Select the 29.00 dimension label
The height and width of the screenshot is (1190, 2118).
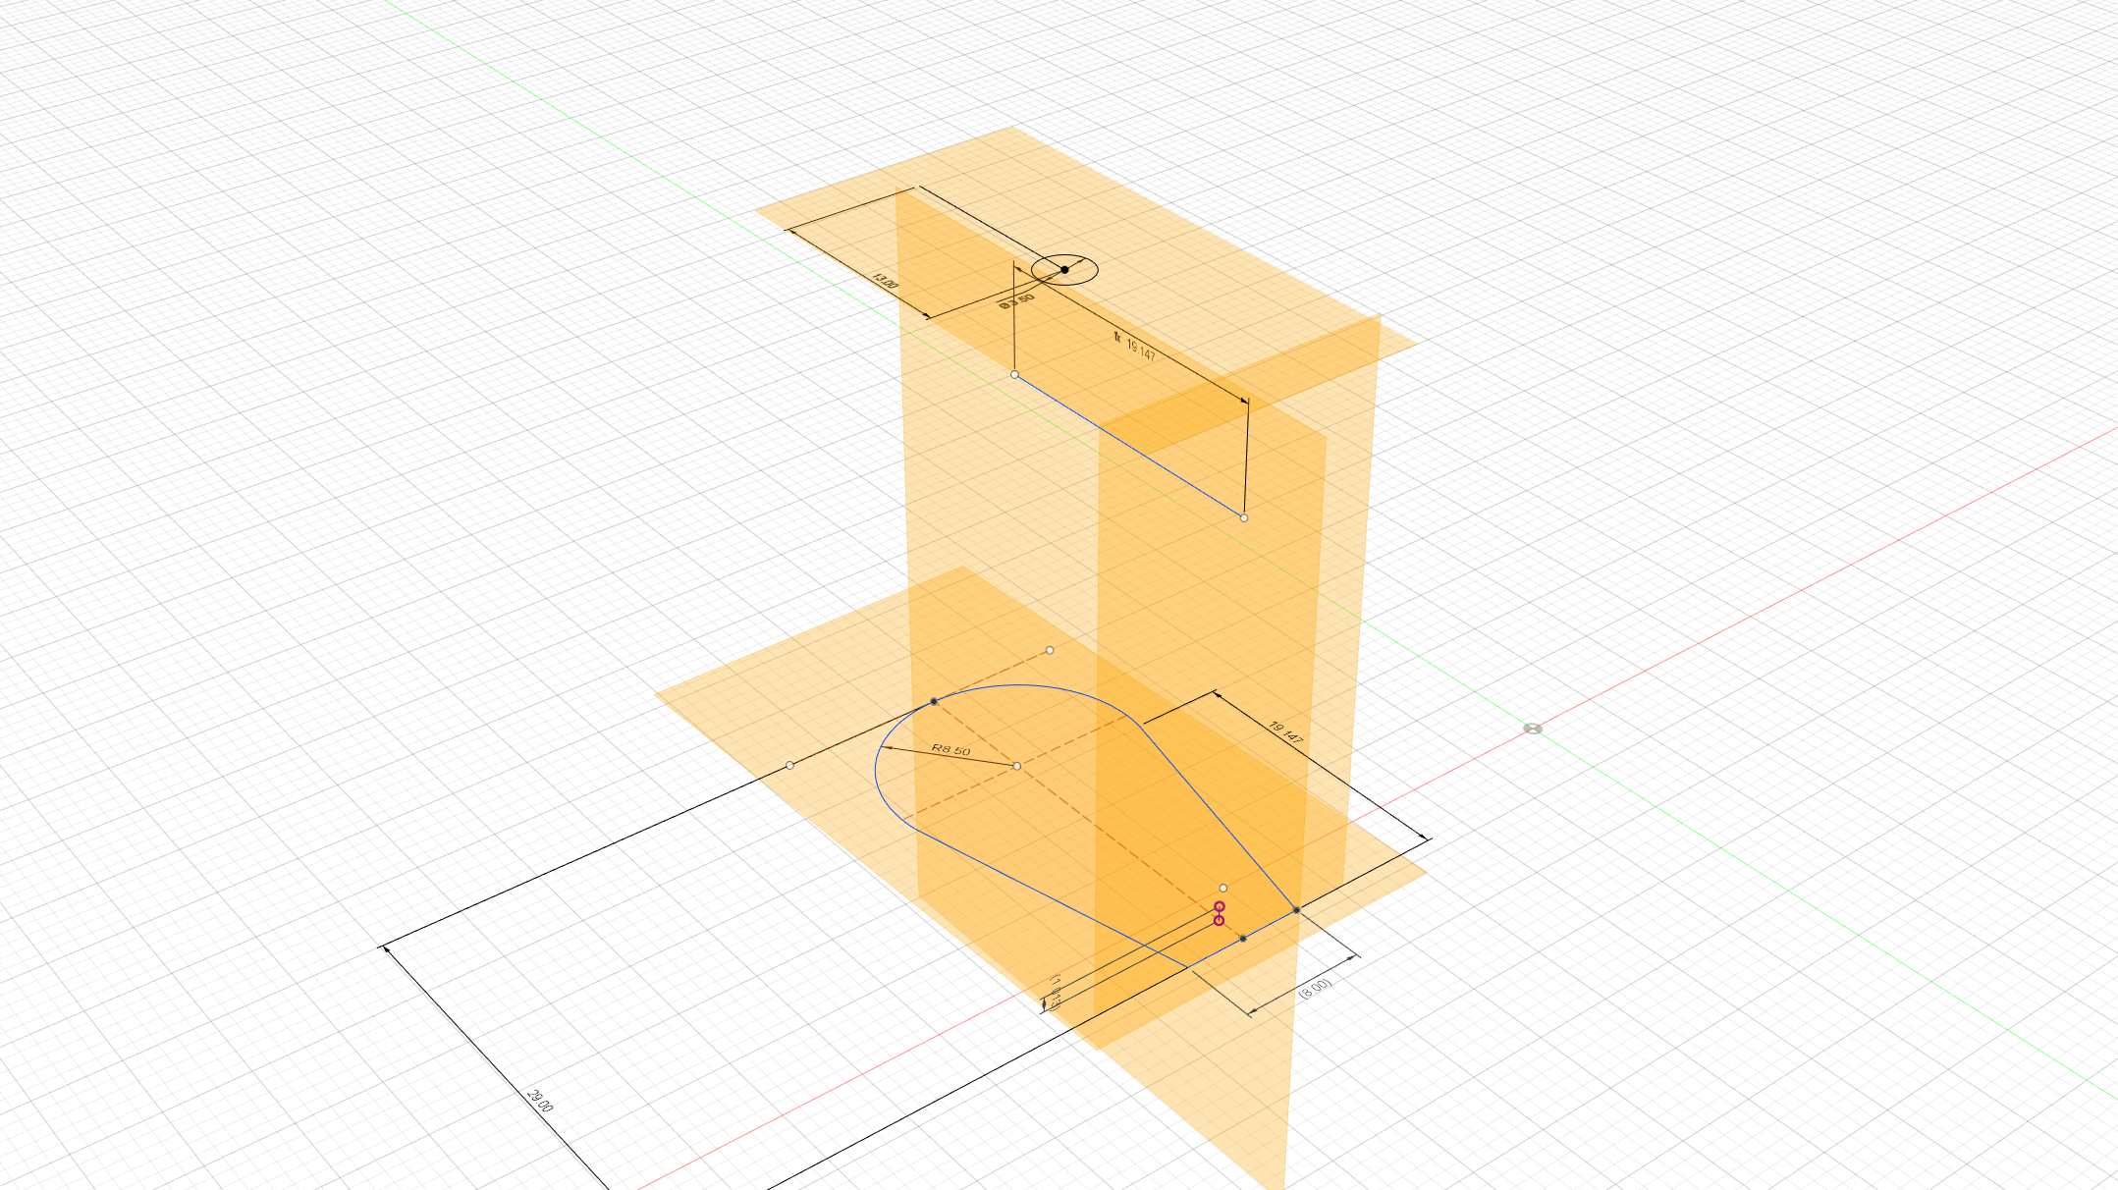pos(540,1100)
